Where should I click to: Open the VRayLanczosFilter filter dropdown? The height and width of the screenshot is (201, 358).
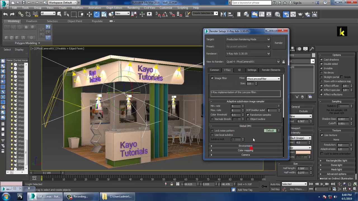[263, 79]
